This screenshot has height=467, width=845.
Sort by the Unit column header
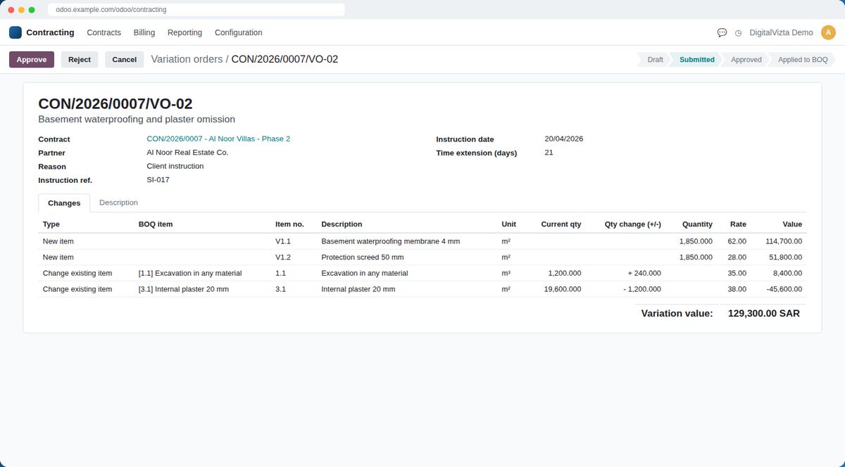tap(508, 224)
